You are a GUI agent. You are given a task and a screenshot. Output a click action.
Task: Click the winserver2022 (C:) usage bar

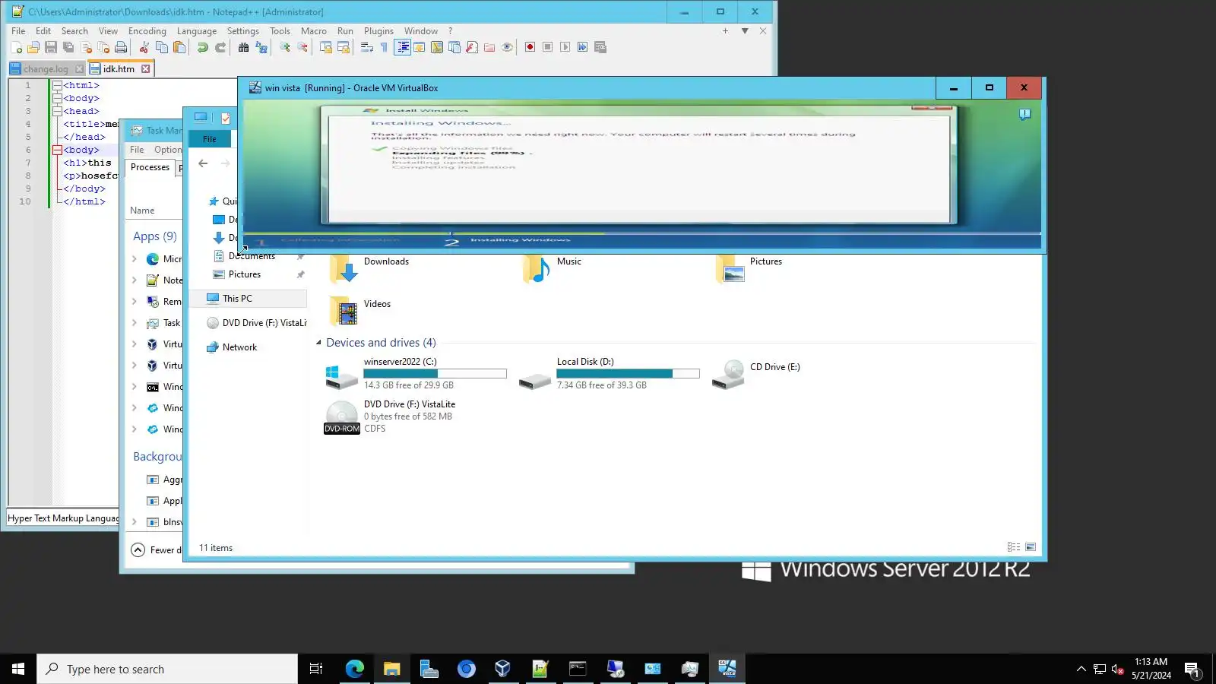pos(435,373)
